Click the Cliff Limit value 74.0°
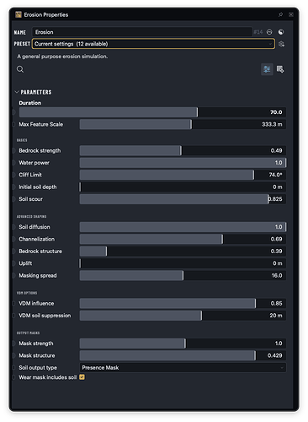 coord(275,175)
